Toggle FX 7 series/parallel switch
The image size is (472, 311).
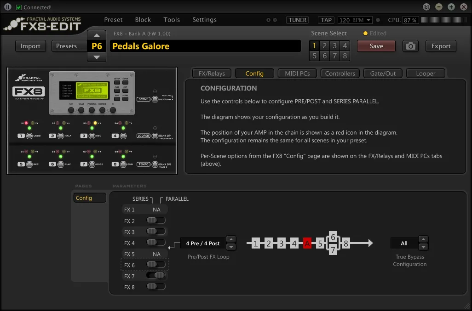(x=155, y=276)
